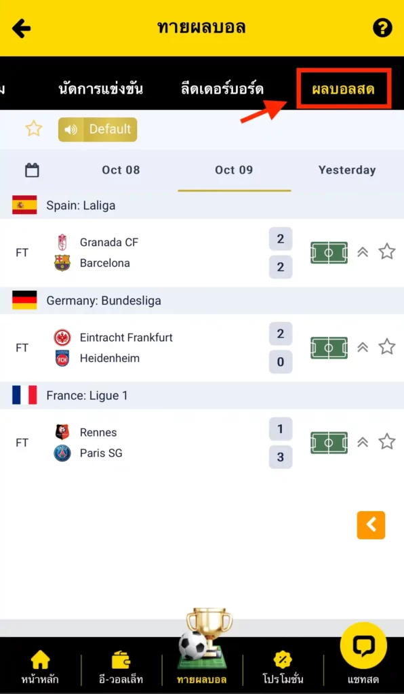This screenshot has width=404, height=694.
Task: Switch to the ลีดเดอร์บอร์ด tab
Action: coord(222,89)
